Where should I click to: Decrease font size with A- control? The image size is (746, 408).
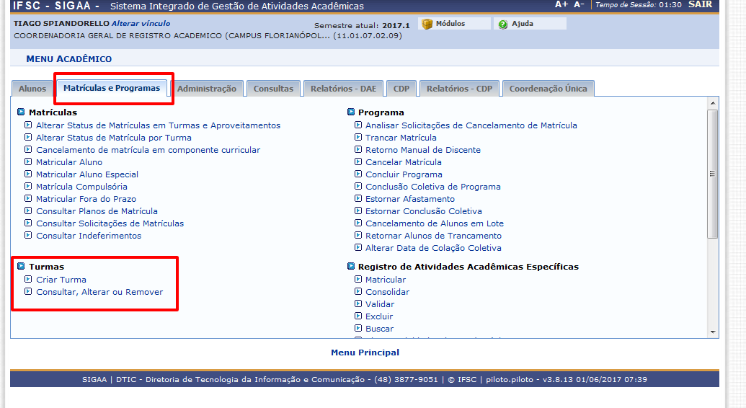click(x=579, y=4)
